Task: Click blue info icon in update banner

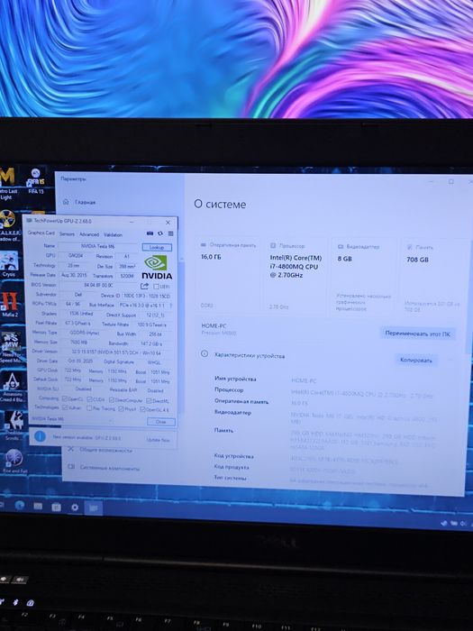Action: click(x=40, y=436)
